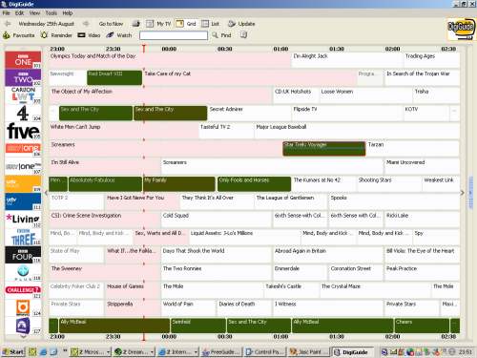Screen dimensions: 477x358
Task: Click the Video record button
Action: [x=89, y=35]
